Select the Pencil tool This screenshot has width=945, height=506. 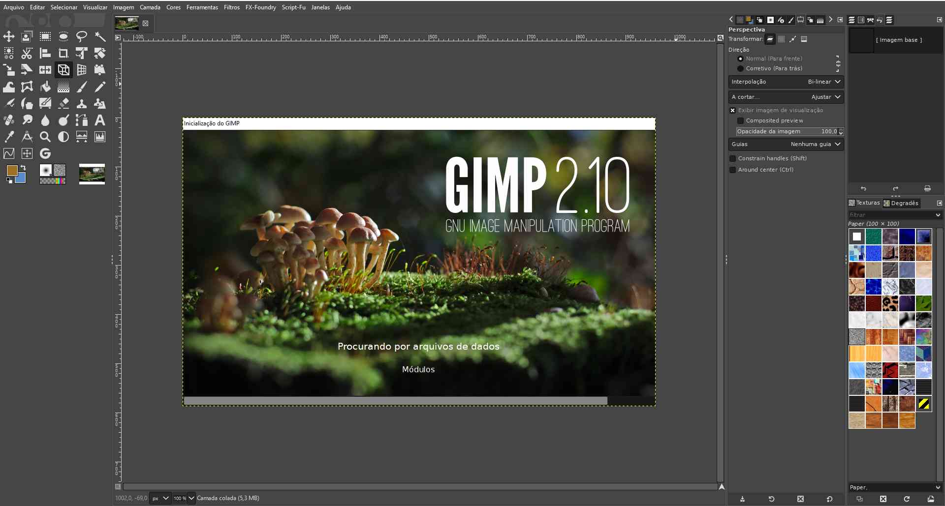(x=100, y=87)
